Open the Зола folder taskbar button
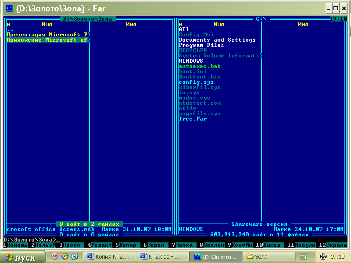Image resolution: width=351 pixels, height=263 pixels. coord(269,257)
